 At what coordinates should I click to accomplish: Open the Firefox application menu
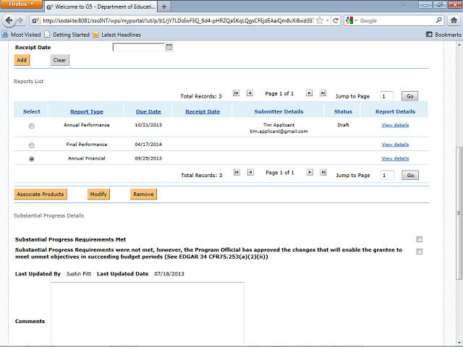[21, 4]
